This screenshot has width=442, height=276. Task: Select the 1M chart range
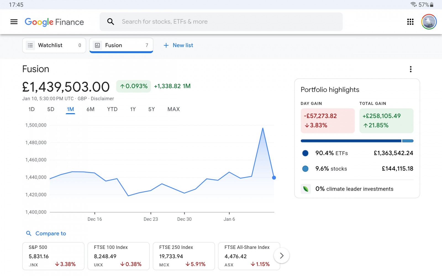click(x=70, y=109)
